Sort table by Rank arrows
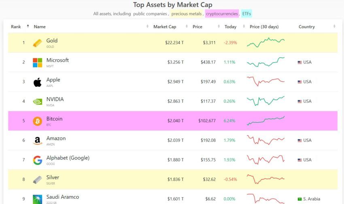Image resolution: width=344 pixels, height=204 pixels. pos(28,26)
